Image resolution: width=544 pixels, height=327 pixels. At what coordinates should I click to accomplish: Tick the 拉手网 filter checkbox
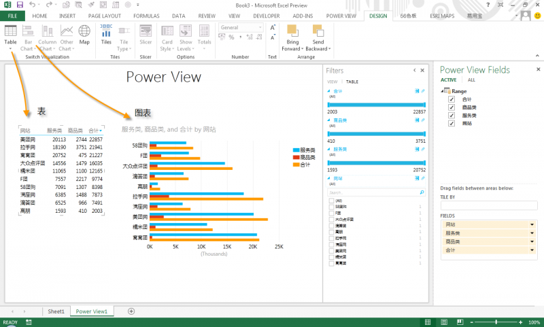(331, 238)
